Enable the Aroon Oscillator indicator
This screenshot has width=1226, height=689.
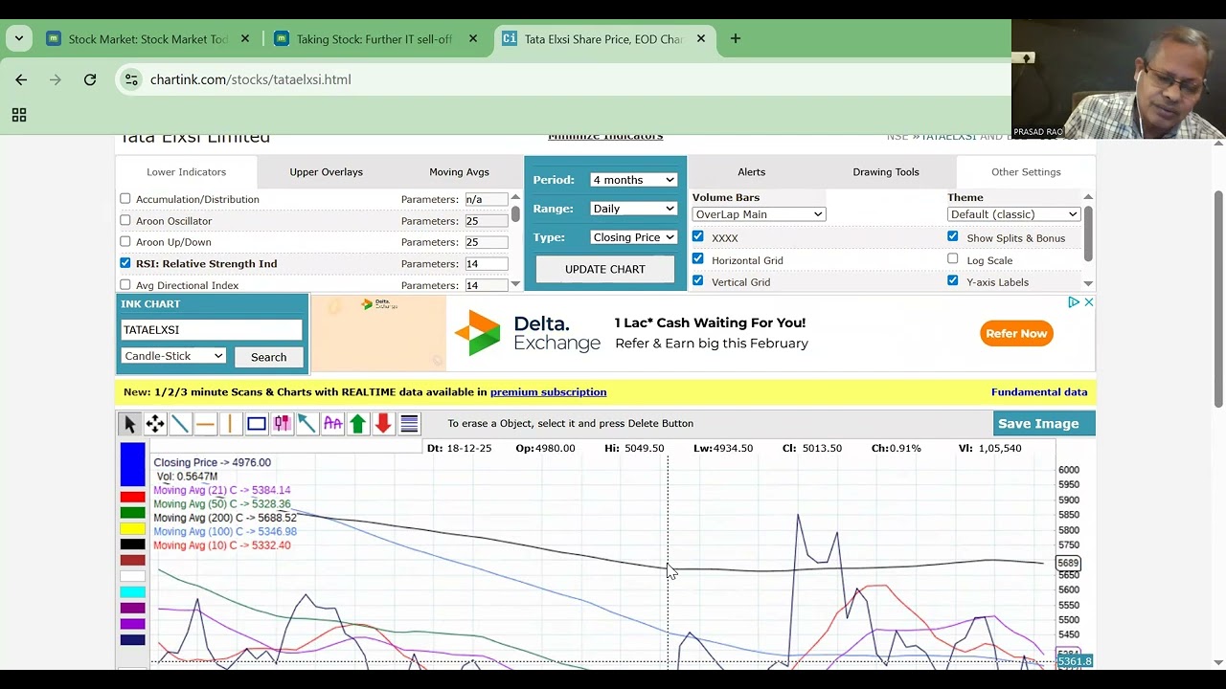coord(125,220)
